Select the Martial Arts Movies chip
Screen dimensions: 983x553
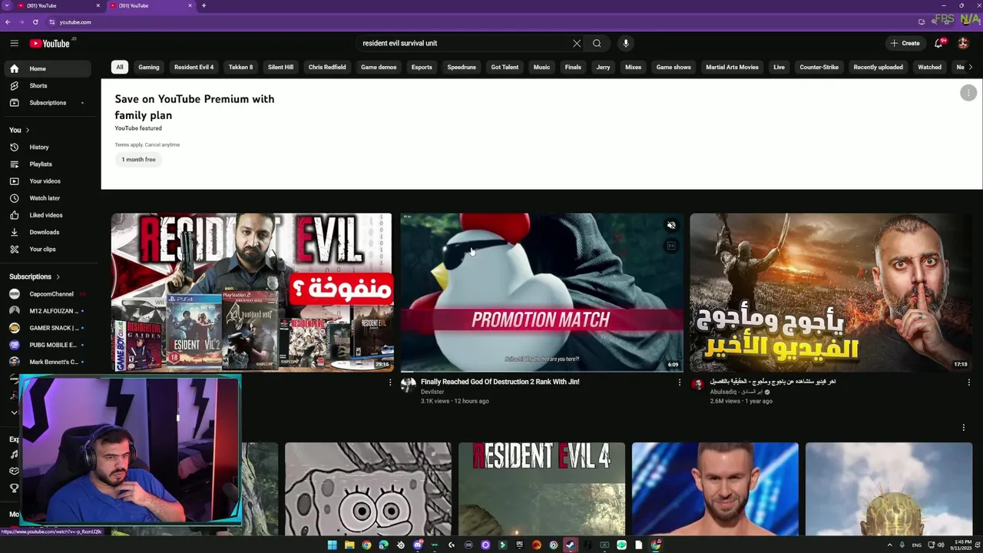(x=732, y=67)
